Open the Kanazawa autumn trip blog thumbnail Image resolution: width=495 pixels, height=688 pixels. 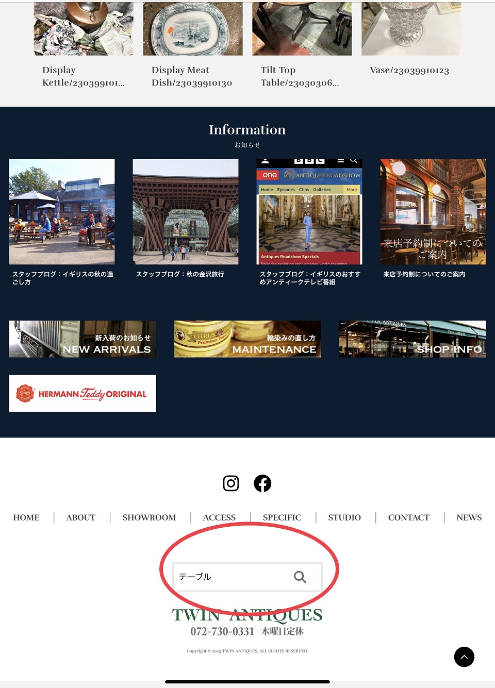186,212
